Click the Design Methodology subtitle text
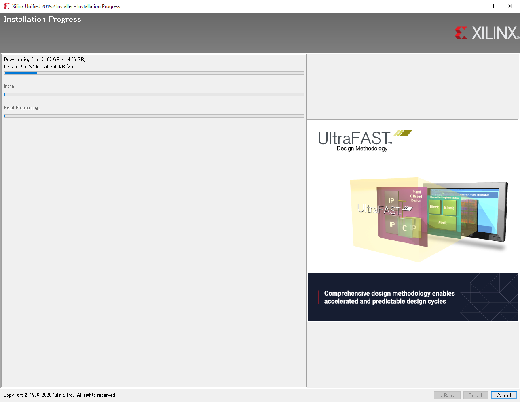The width and height of the screenshot is (520, 402). click(x=362, y=149)
